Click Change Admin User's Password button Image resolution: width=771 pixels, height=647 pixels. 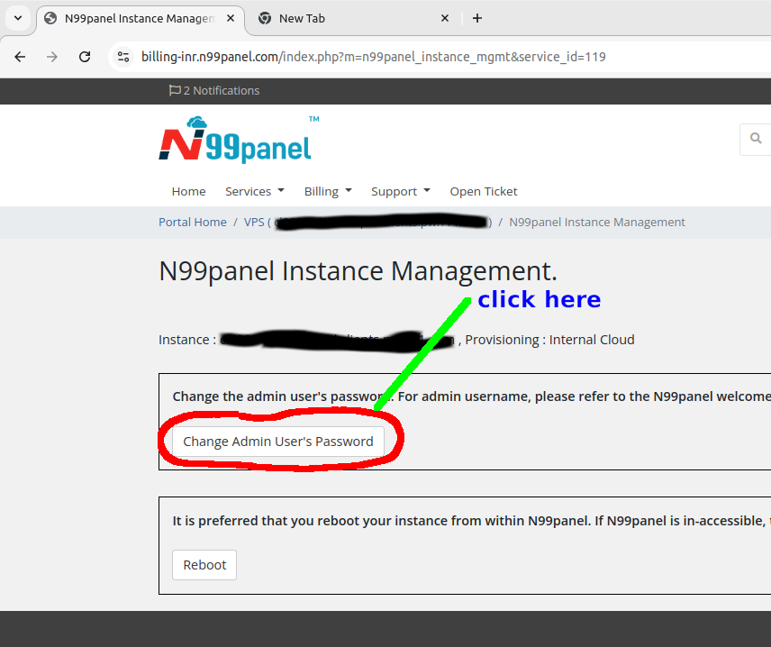(x=277, y=442)
